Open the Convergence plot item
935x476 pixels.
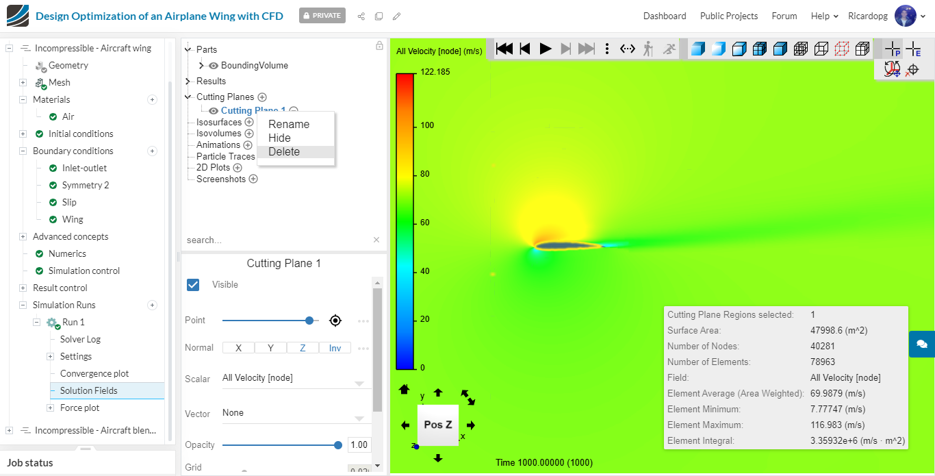coord(94,373)
